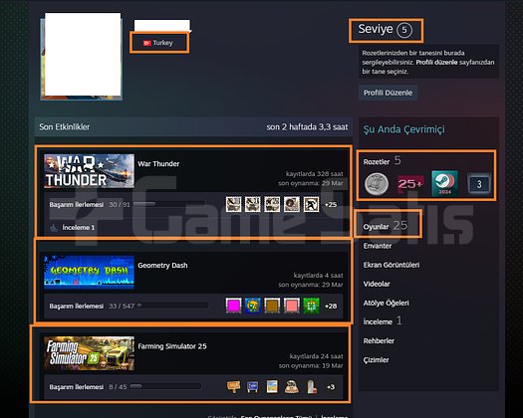Screen dimensions: 523x418
Task: Click the "kayıtlarda 24 saat" text
Action: (x=316, y=356)
